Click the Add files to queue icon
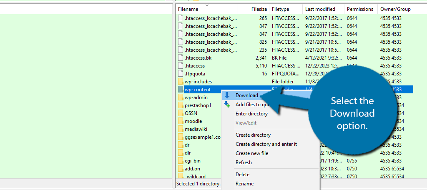 227,105
